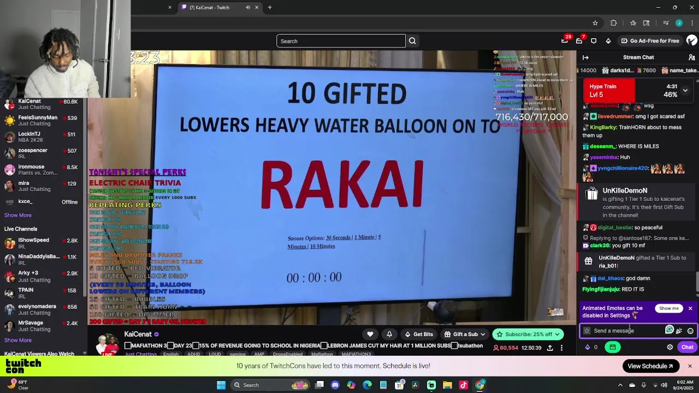Click Show me for animated emotes
Screen dimensions: 699x393
pos(669,308)
